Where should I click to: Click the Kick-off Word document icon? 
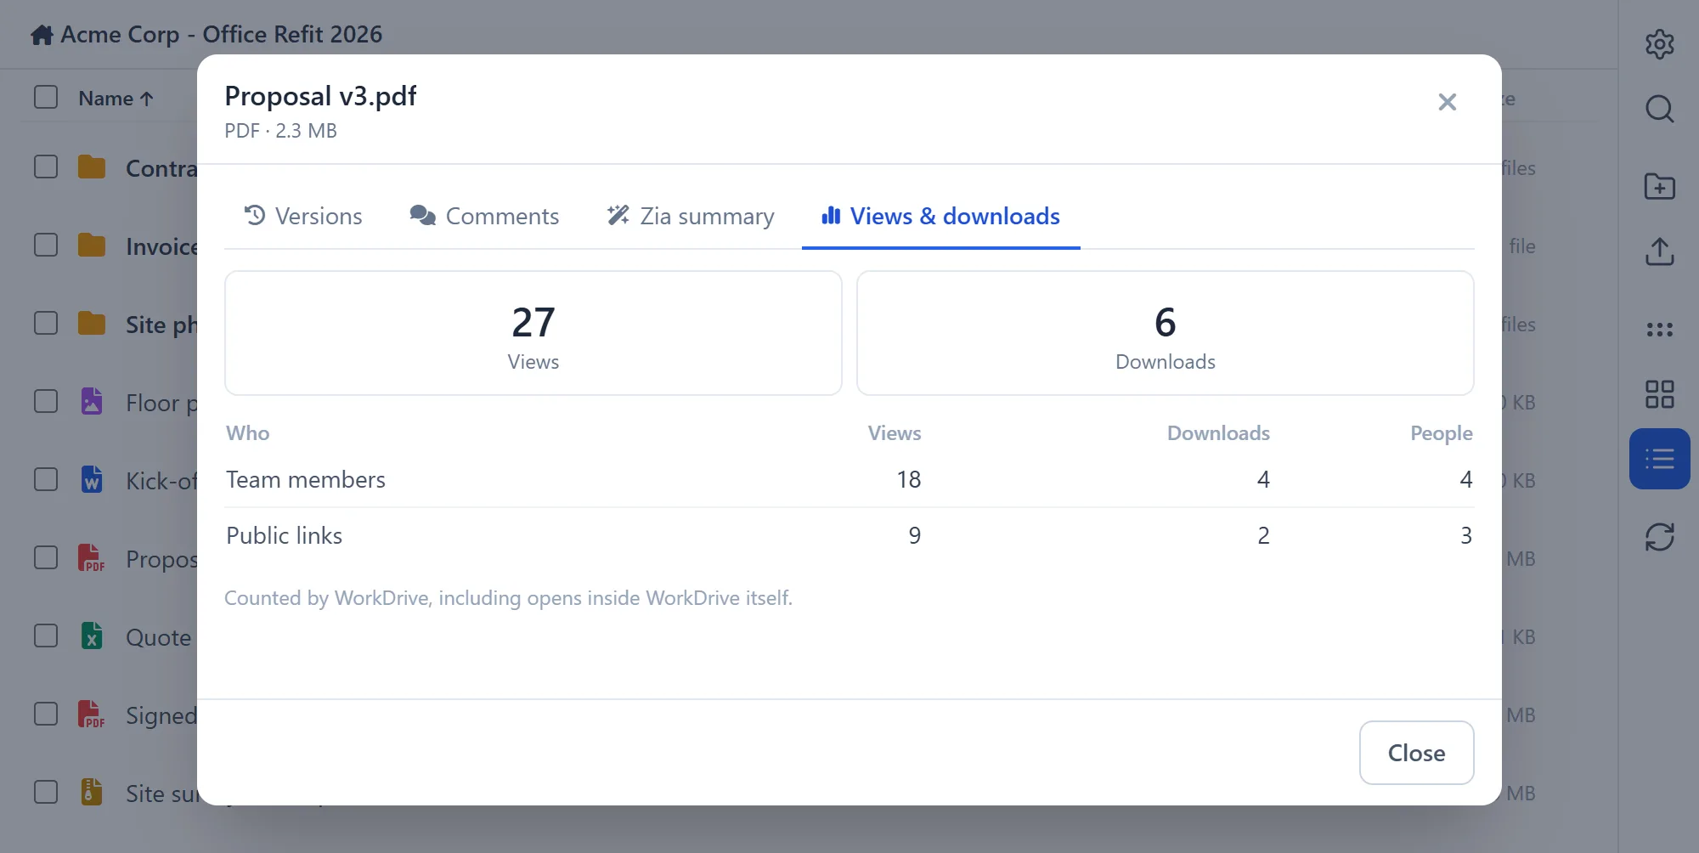click(x=92, y=479)
